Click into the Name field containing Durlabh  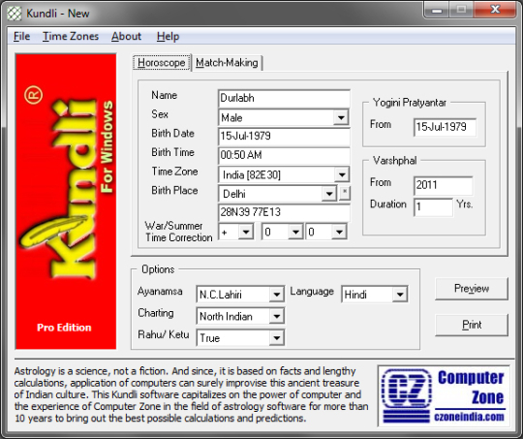(284, 98)
